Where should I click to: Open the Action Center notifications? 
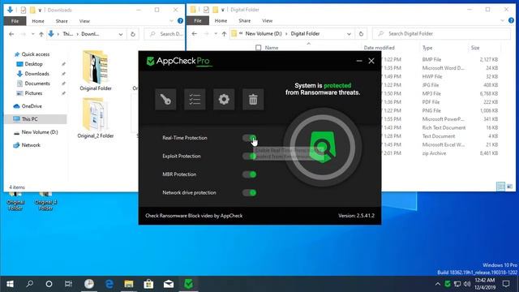pyautogui.click(x=506, y=284)
